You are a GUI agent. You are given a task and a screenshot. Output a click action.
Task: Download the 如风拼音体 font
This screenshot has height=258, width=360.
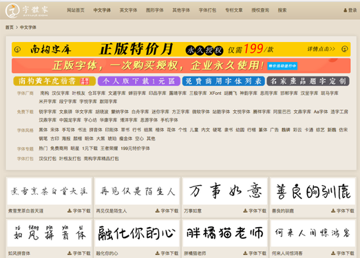tap(79, 253)
